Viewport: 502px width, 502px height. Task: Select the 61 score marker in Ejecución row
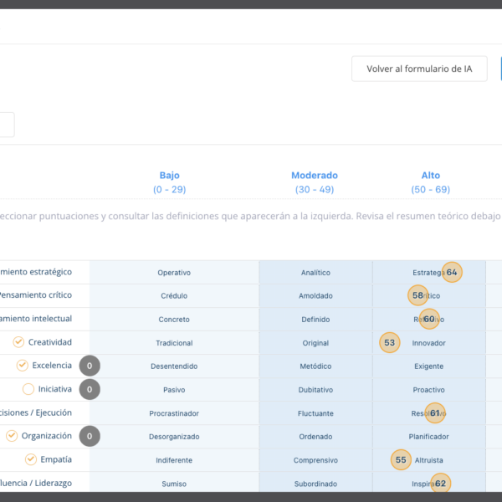click(435, 412)
